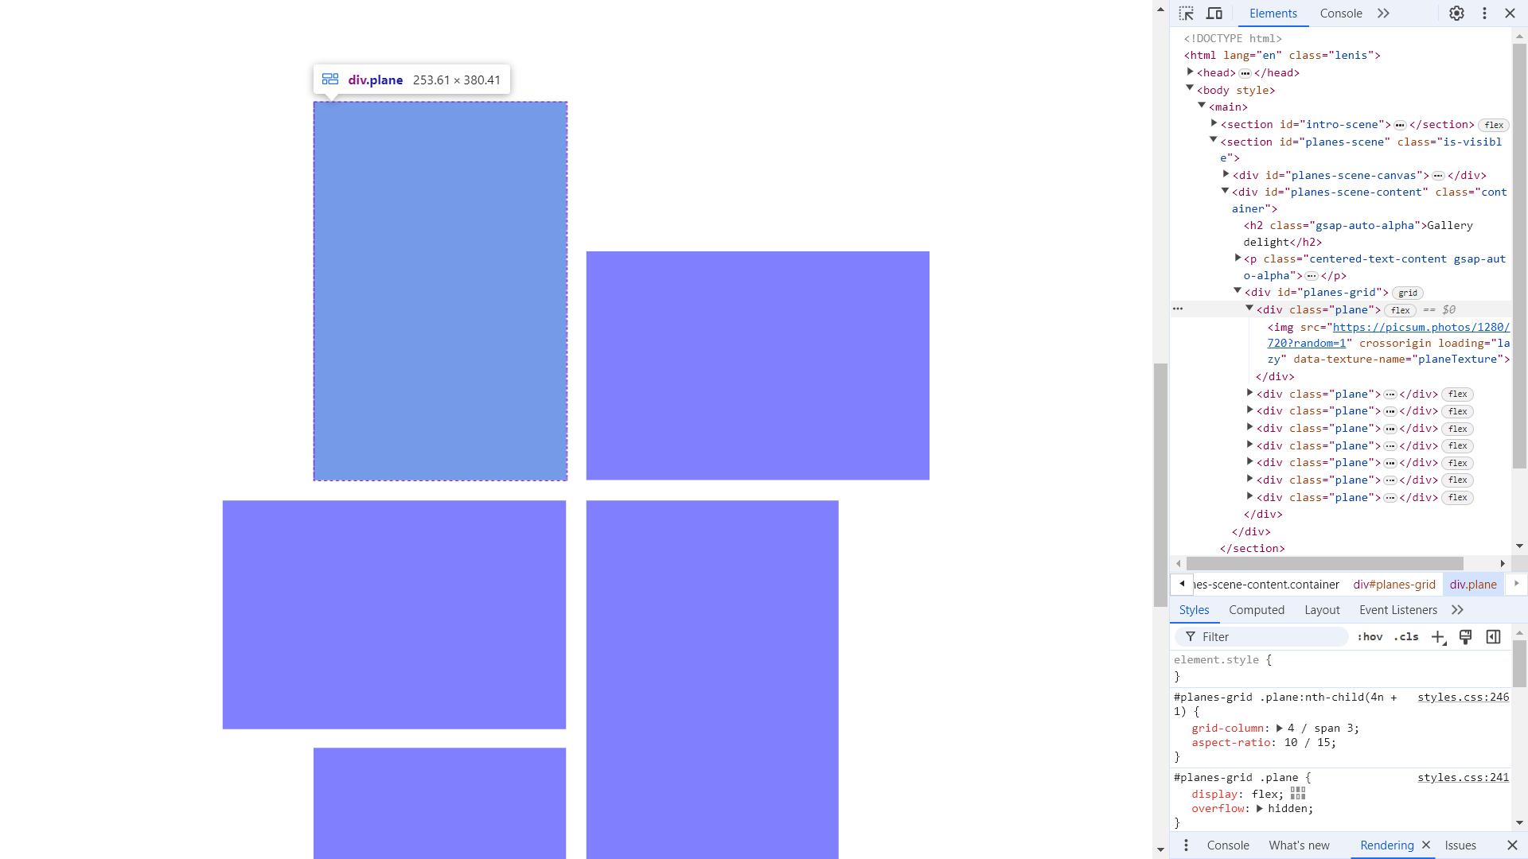
Task: Toggle the .cls class editor button
Action: pos(1406,637)
